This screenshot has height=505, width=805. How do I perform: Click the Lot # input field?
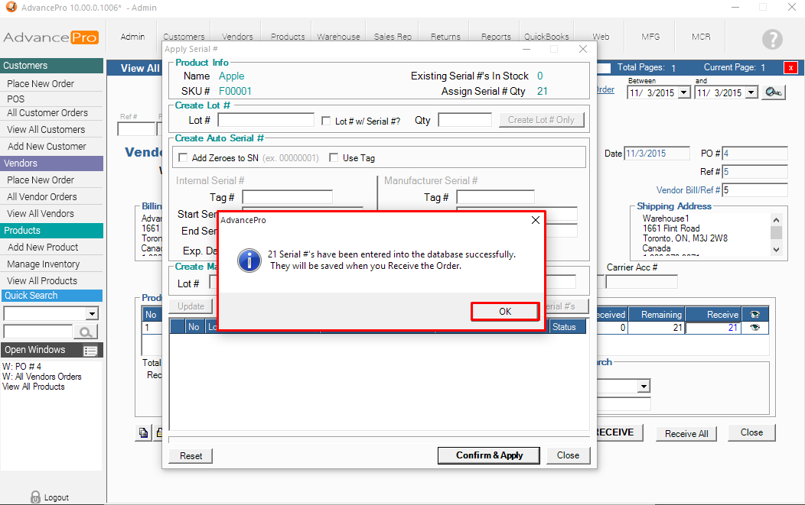(266, 120)
